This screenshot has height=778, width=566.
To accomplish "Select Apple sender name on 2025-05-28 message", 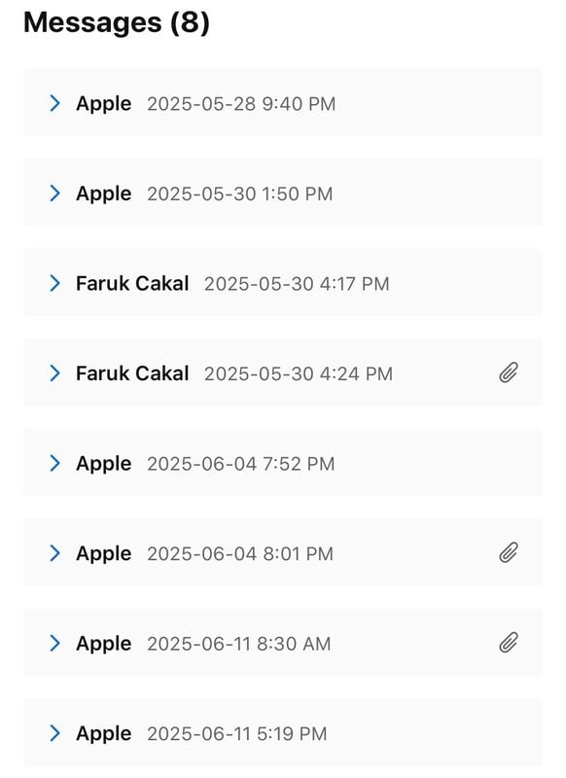I will [104, 104].
